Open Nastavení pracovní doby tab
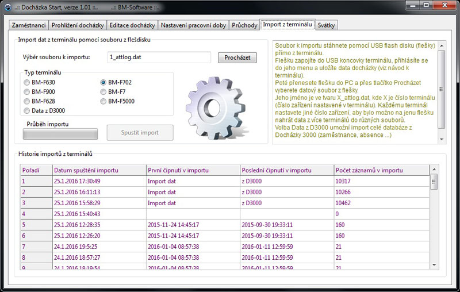This screenshot has width=460, height=292. [x=193, y=25]
